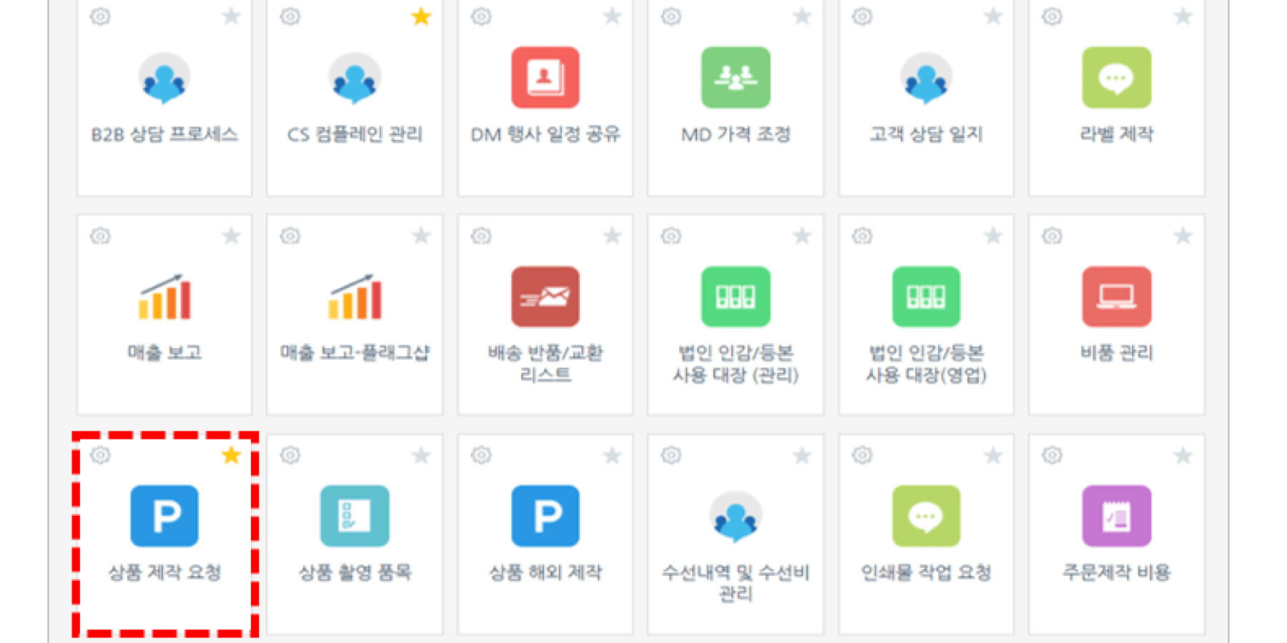Image resolution: width=1287 pixels, height=643 pixels.
Task: Click the 라벨 제작 label
Action: pyautogui.click(x=1117, y=134)
